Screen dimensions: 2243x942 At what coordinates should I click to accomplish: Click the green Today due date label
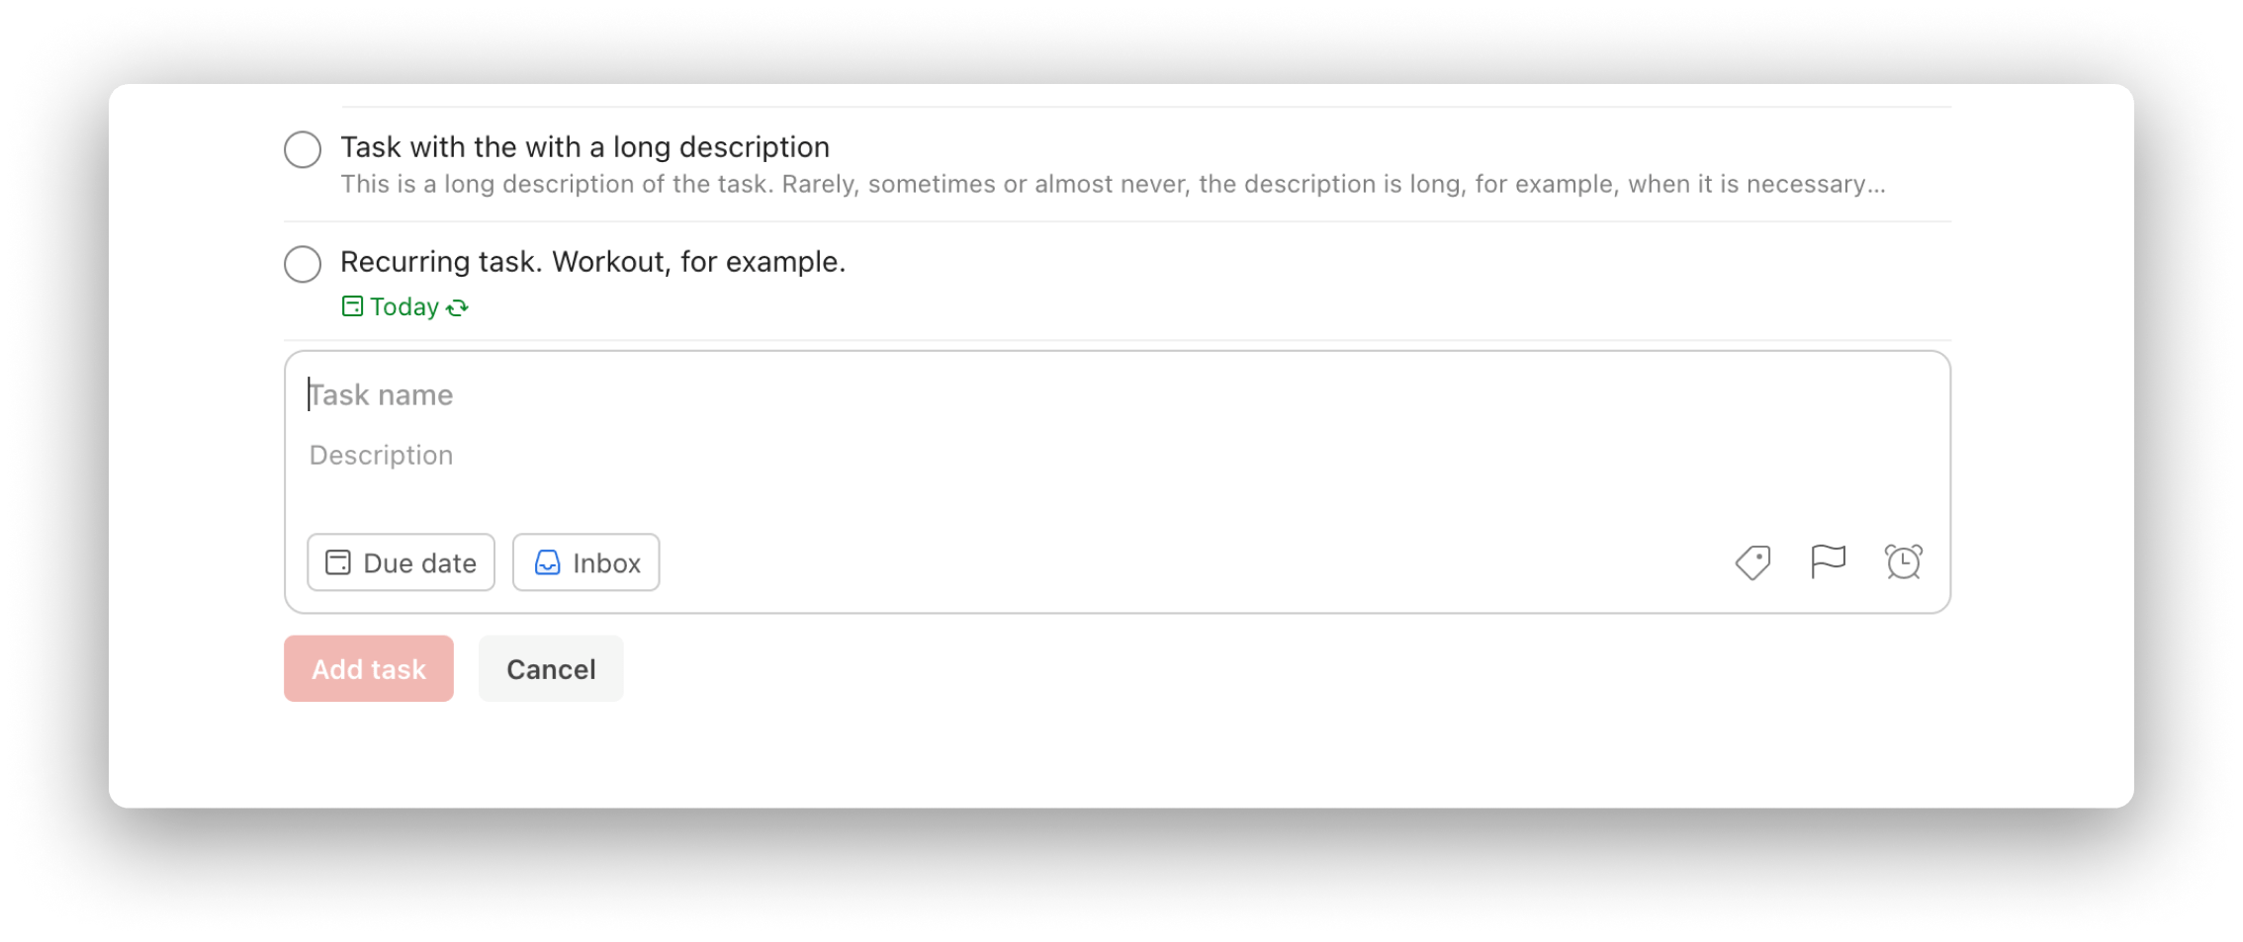404,306
